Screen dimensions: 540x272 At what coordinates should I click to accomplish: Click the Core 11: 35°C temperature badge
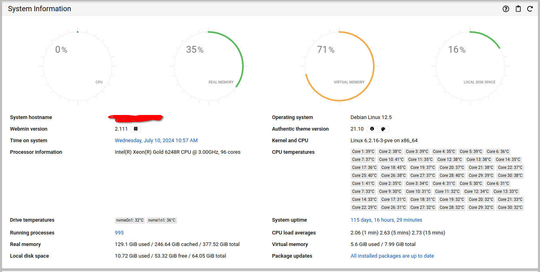(420, 160)
